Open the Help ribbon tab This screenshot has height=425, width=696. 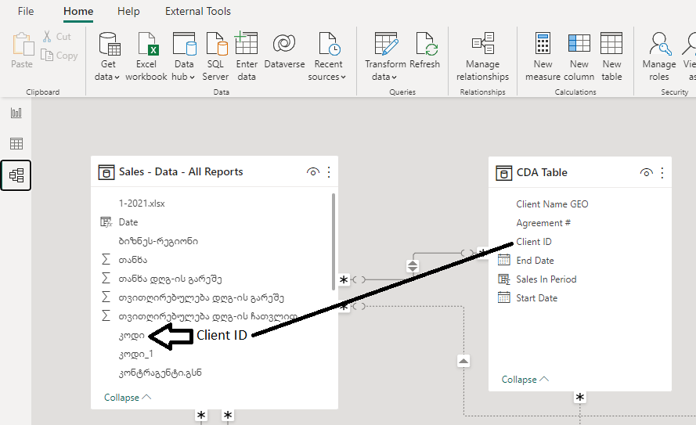(128, 11)
